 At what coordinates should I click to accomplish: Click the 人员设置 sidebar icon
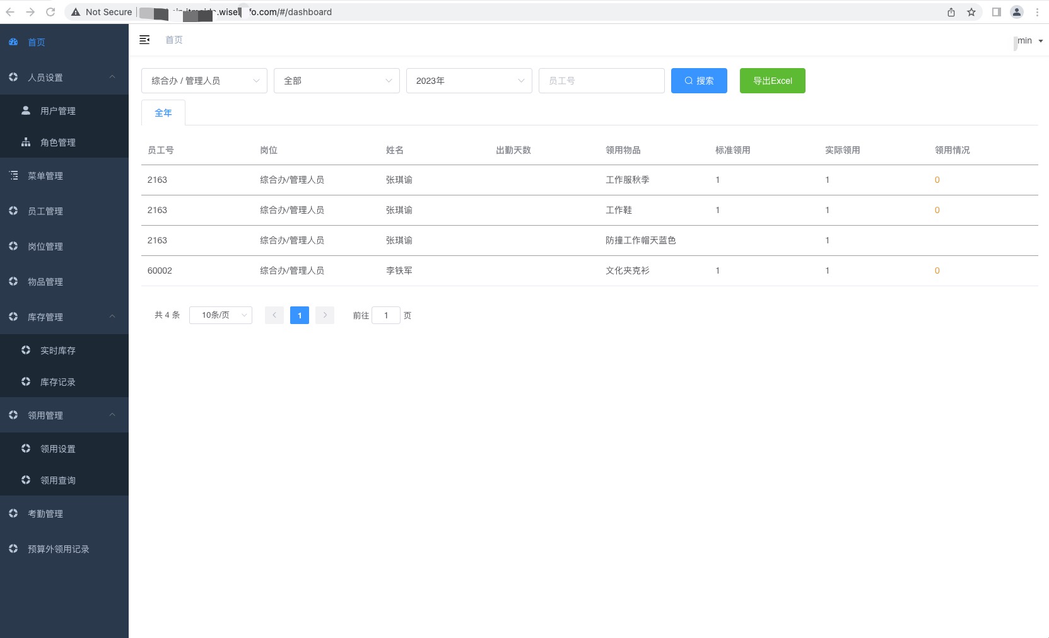13,77
